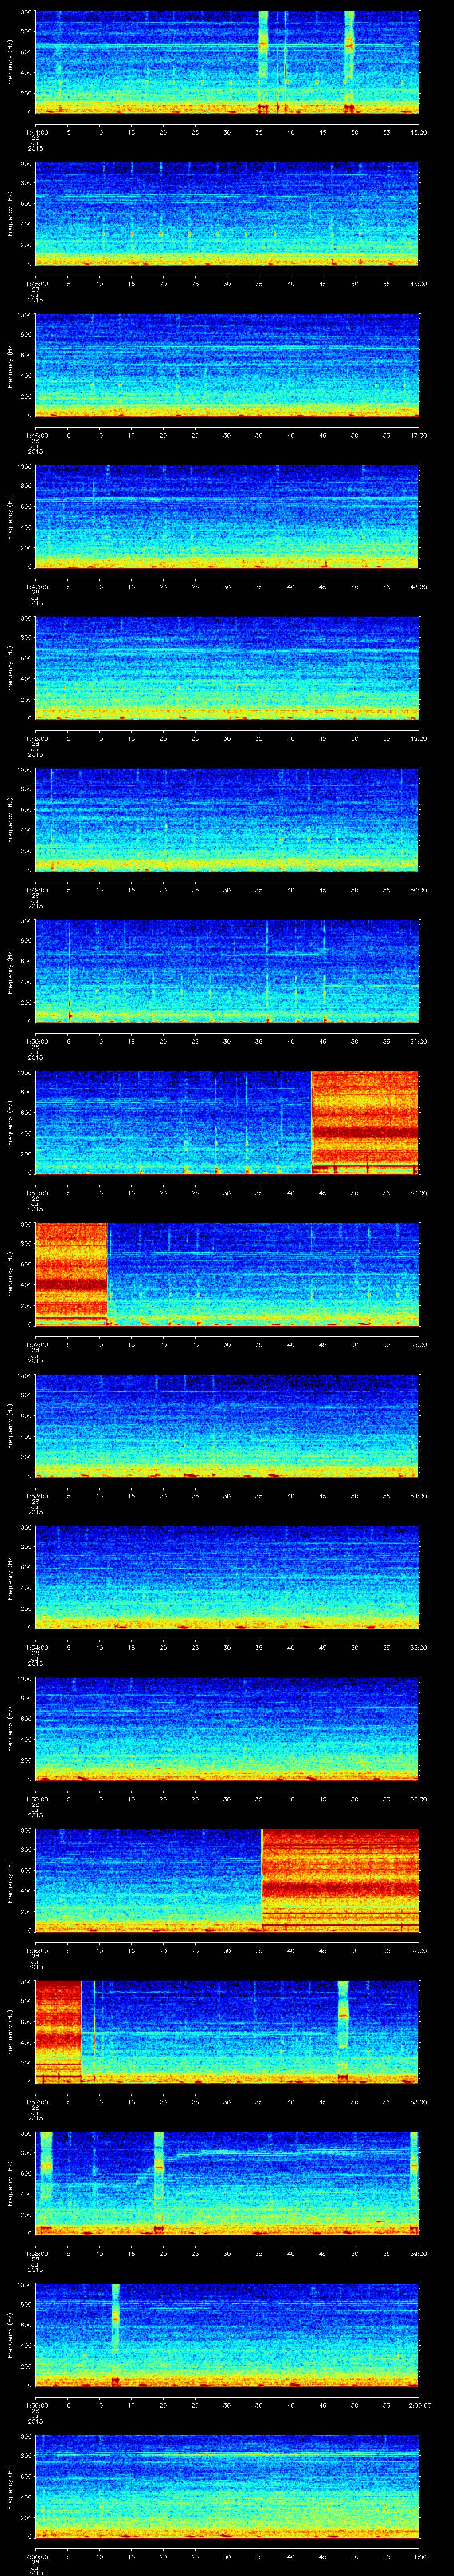The width and height of the screenshot is (454, 2576).
Task: Click the 1:52:00 start time label
Action: (36, 1344)
